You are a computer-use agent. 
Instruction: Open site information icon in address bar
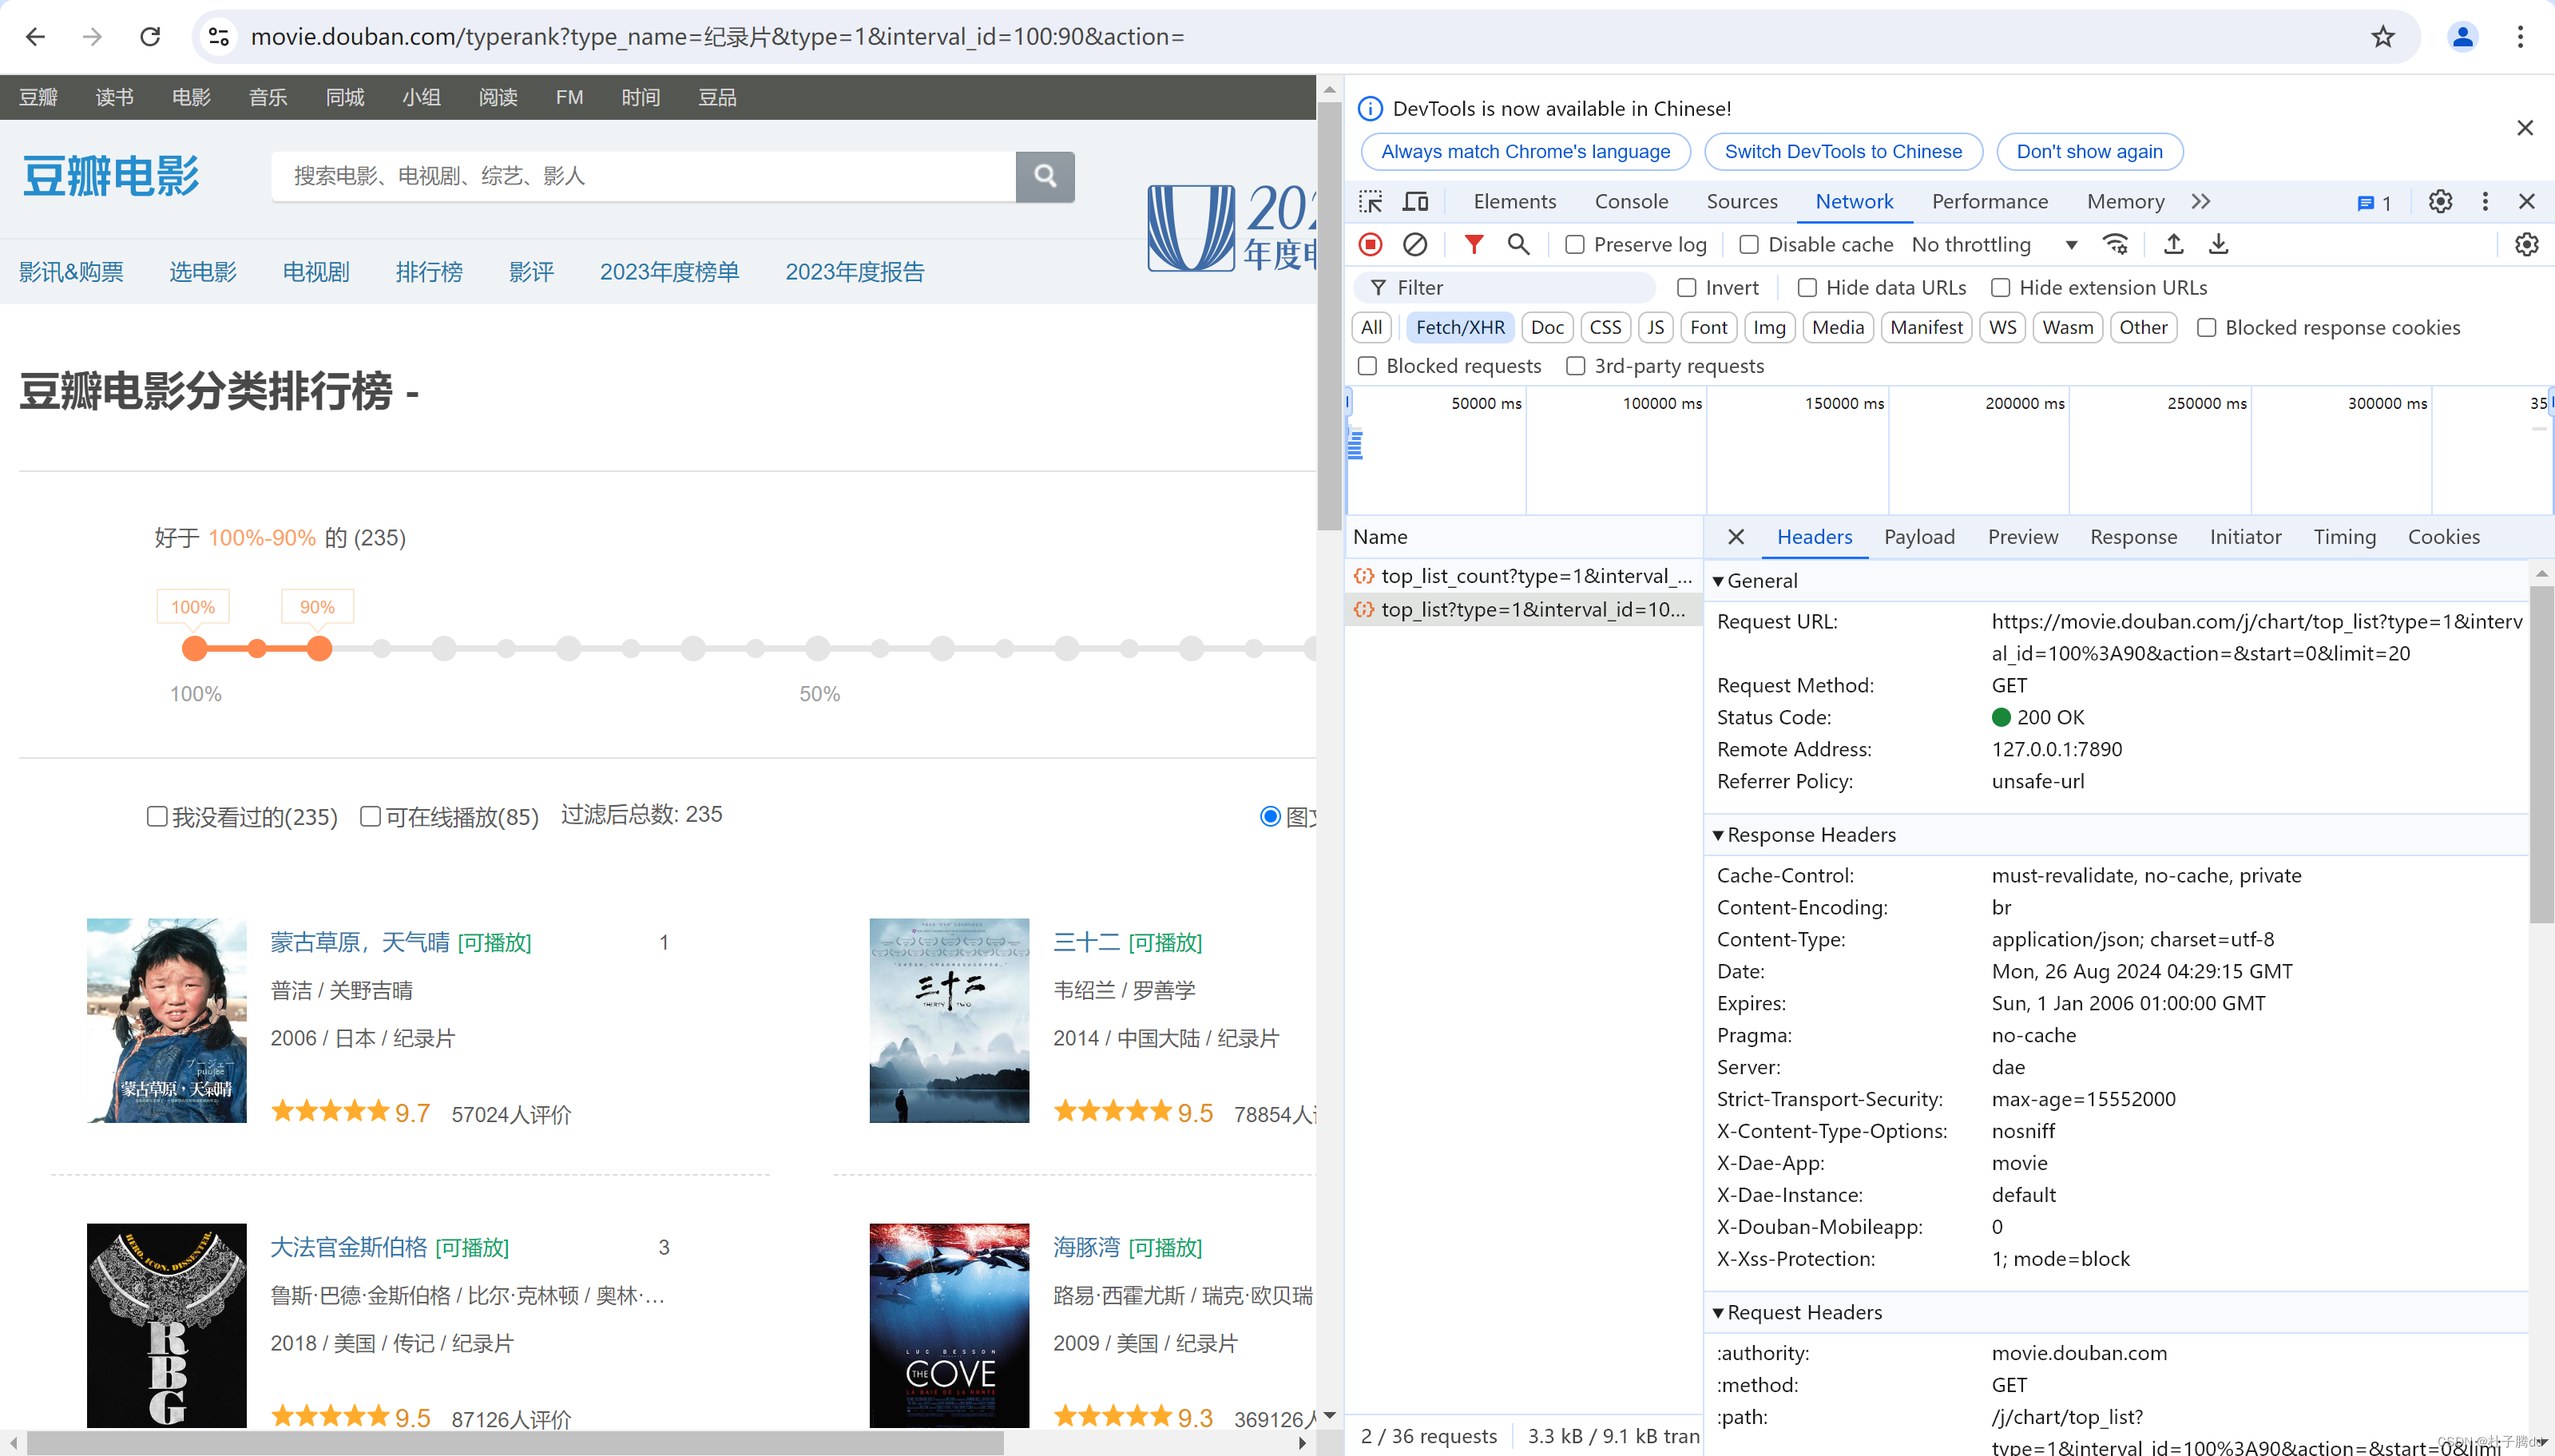(x=219, y=37)
